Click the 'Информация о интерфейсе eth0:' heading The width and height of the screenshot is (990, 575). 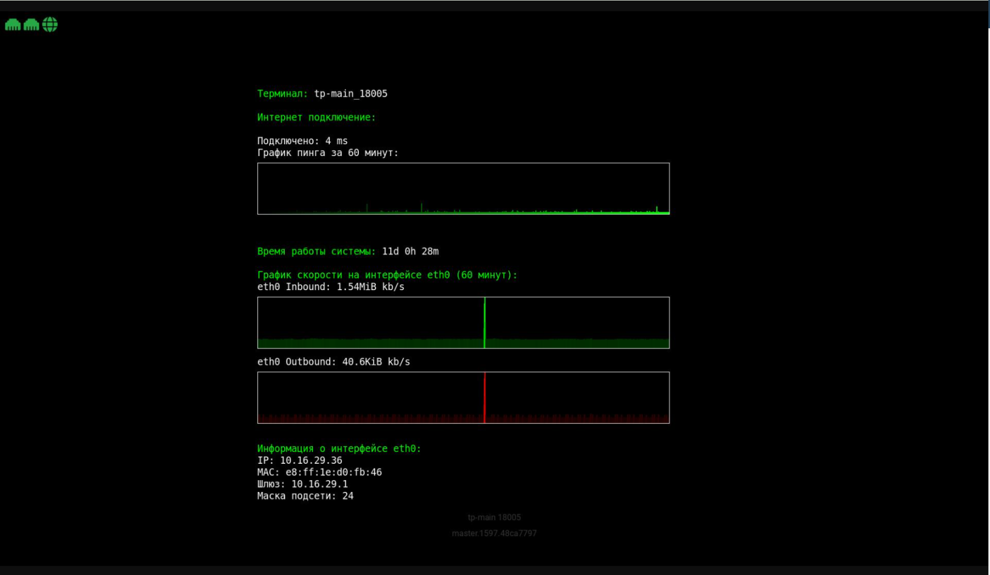point(339,448)
